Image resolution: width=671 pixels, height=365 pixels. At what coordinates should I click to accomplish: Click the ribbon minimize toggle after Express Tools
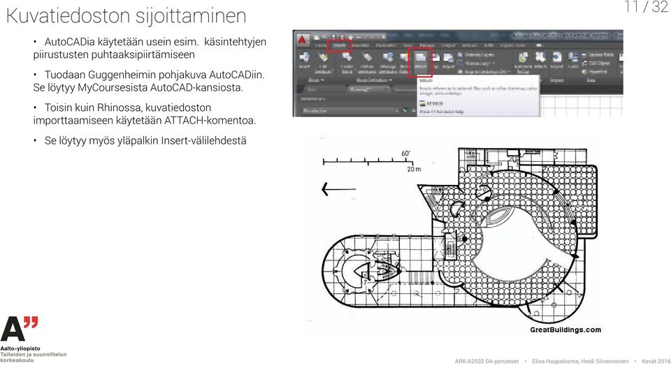click(539, 45)
